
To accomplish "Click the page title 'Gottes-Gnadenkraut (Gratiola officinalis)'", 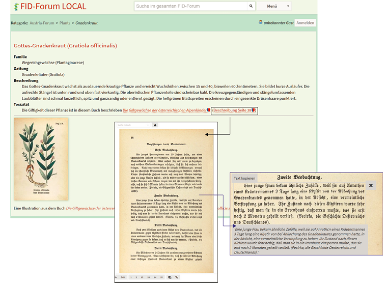I will coord(65,45).
